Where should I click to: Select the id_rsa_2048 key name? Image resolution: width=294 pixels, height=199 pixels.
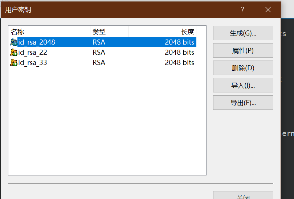37,42
